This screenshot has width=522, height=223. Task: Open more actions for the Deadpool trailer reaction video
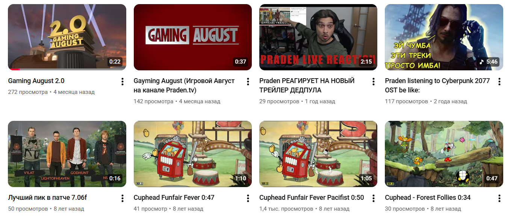(374, 82)
